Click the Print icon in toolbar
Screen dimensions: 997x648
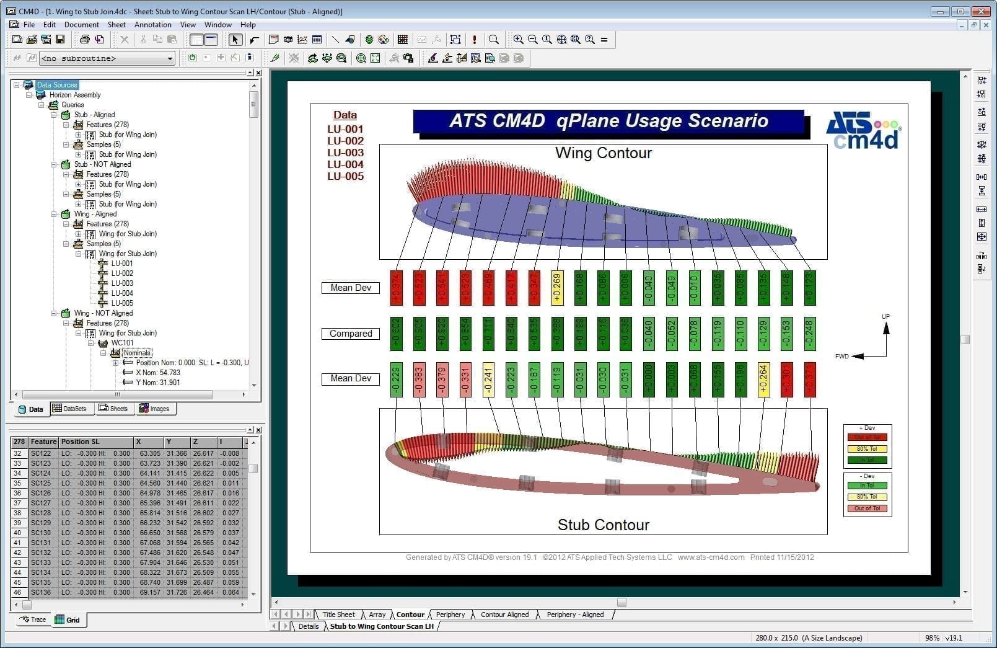[x=85, y=40]
